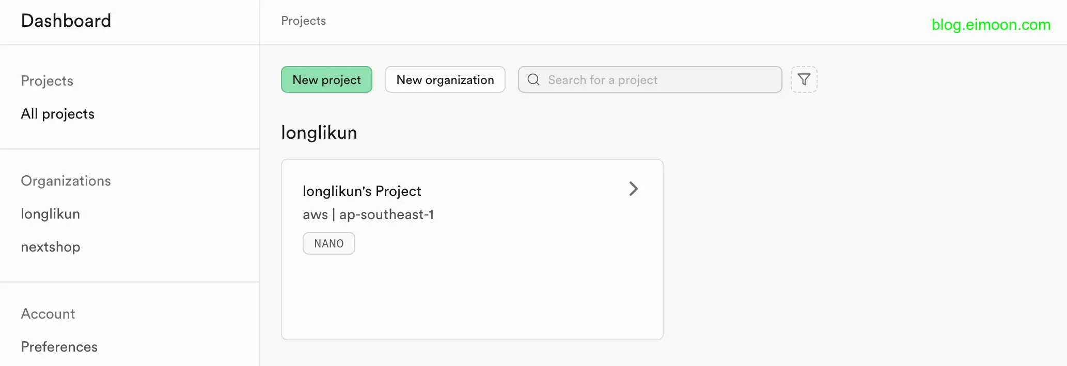Click the Dashboard title

[x=66, y=21]
